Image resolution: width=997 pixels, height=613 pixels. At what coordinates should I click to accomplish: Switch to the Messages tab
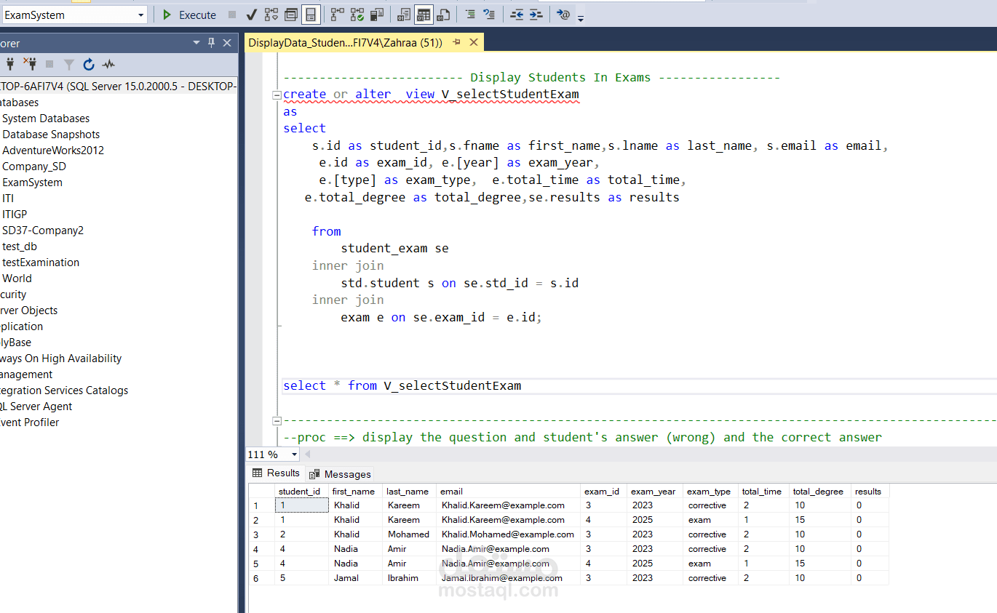point(340,474)
